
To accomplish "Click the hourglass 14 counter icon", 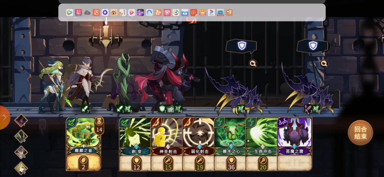I will [99, 125].
